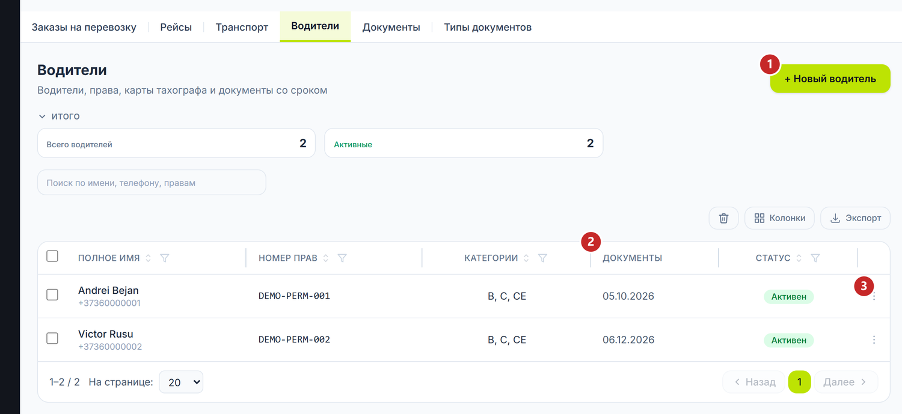
Task: Click the Назад pagination button
Action: coord(753,382)
